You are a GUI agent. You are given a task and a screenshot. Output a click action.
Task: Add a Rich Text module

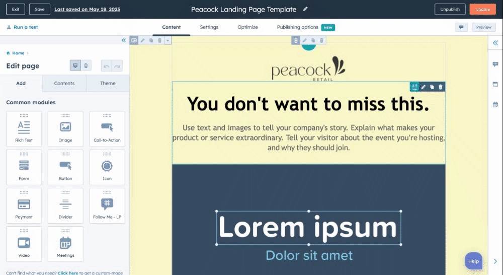(x=24, y=129)
